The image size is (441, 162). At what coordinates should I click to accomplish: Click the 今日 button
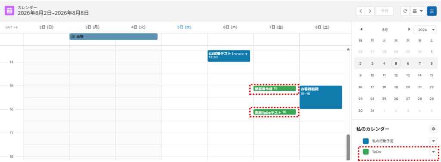[385, 11]
